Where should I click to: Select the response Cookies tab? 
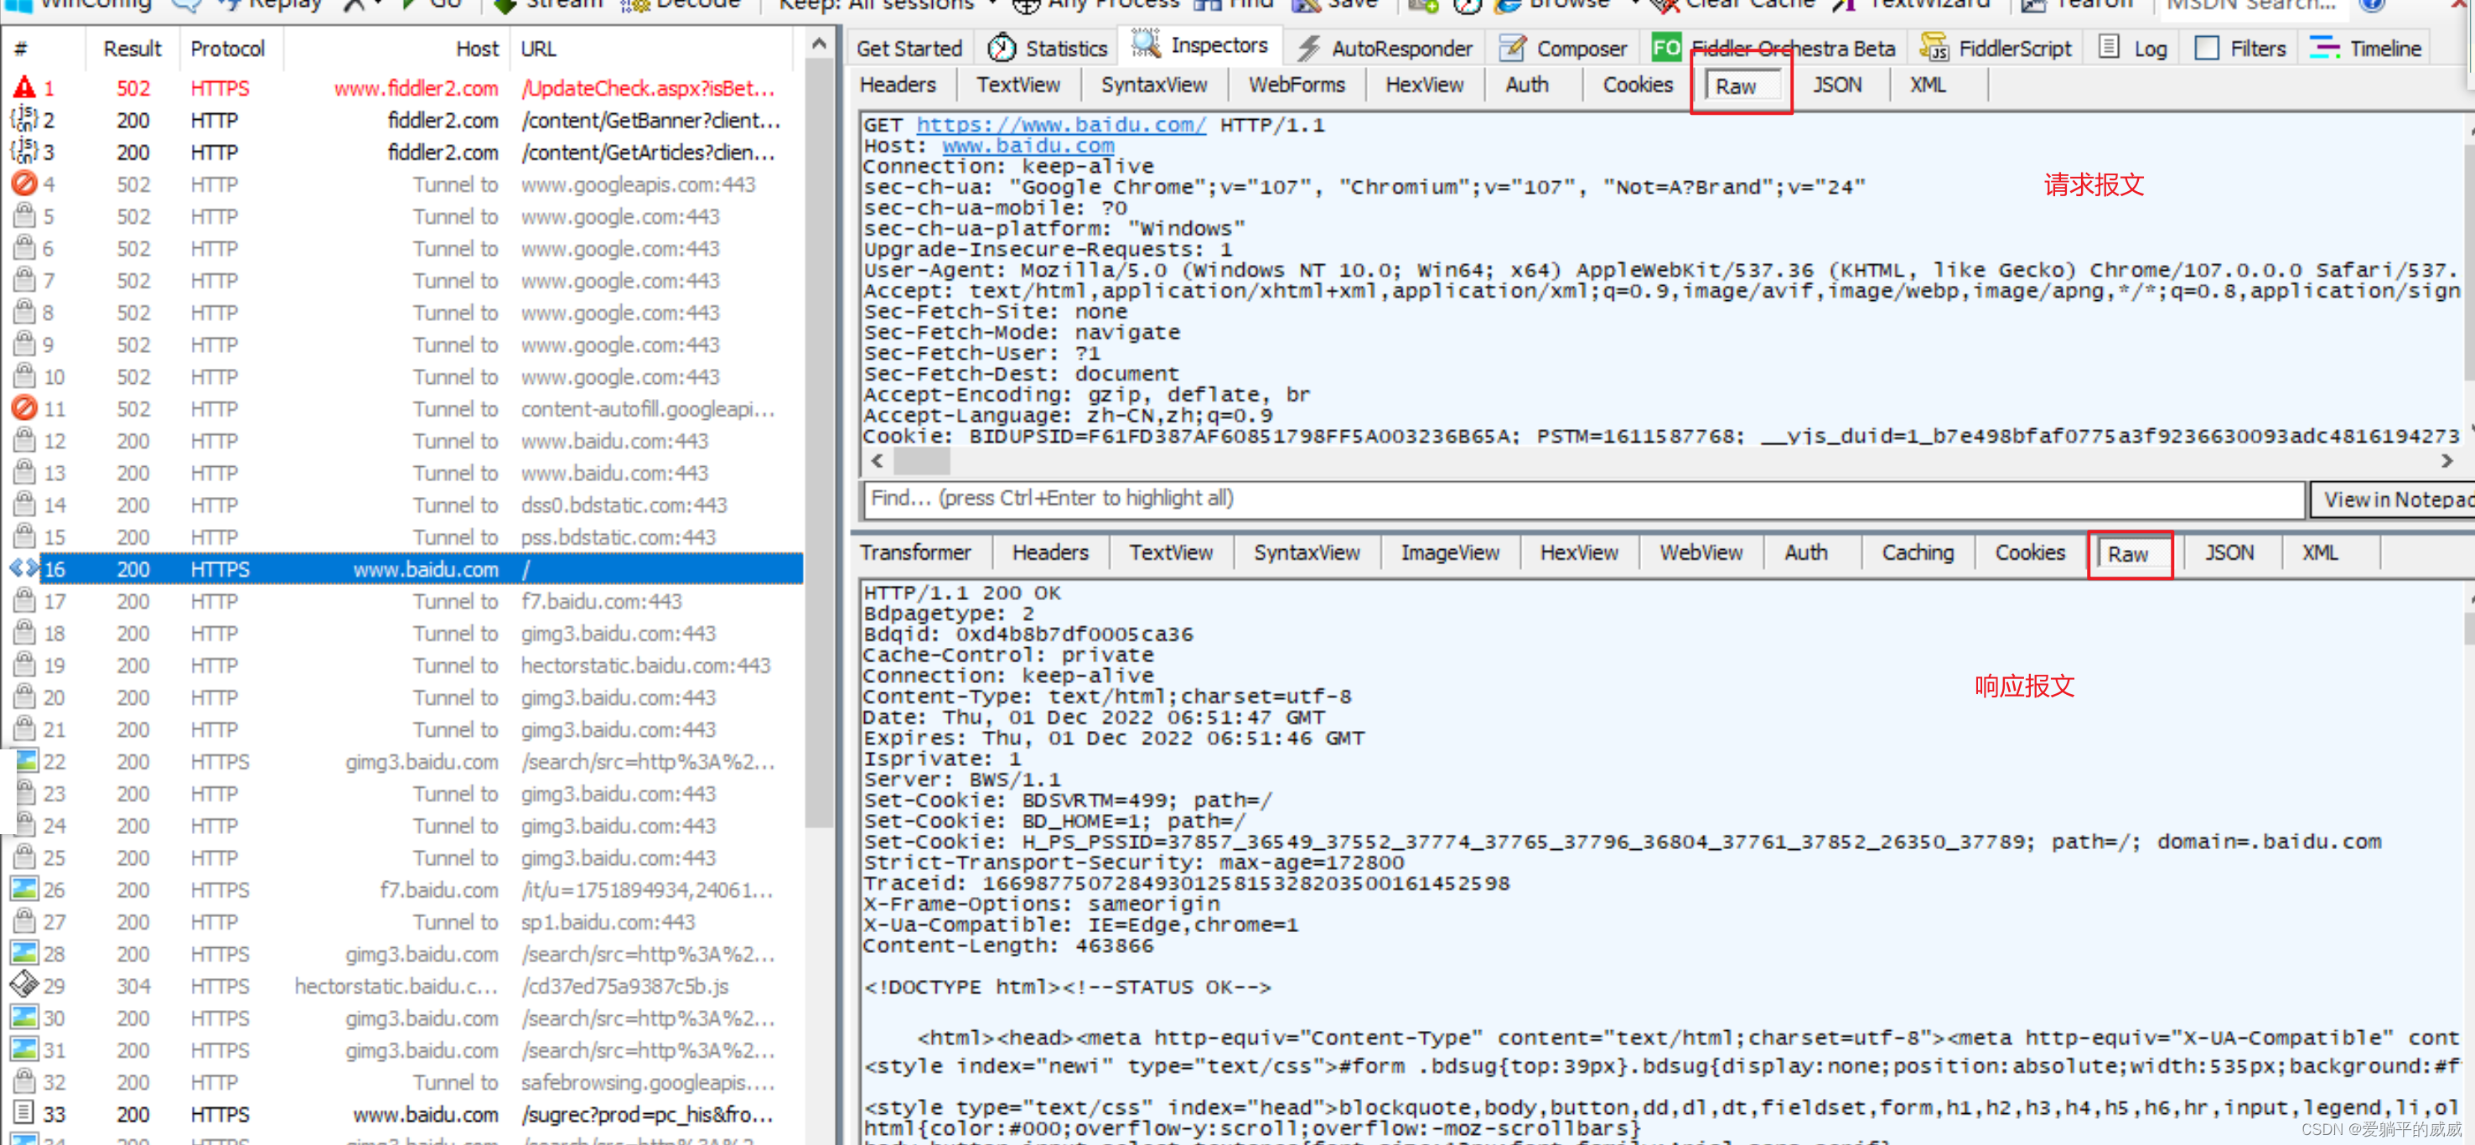(2029, 552)
